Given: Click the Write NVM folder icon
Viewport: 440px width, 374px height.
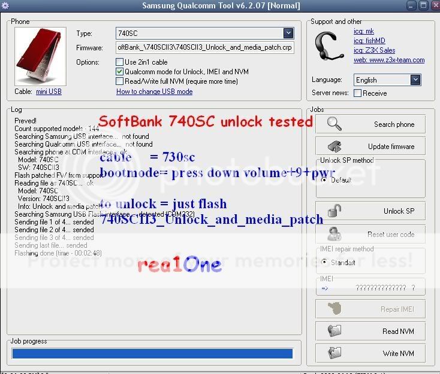Looking at the screenshot, I should (x=334, y=353).
